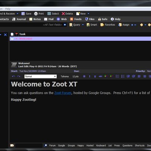Insert a numbered list
This screenshot has width=151, height=151.
coord(117,76)
